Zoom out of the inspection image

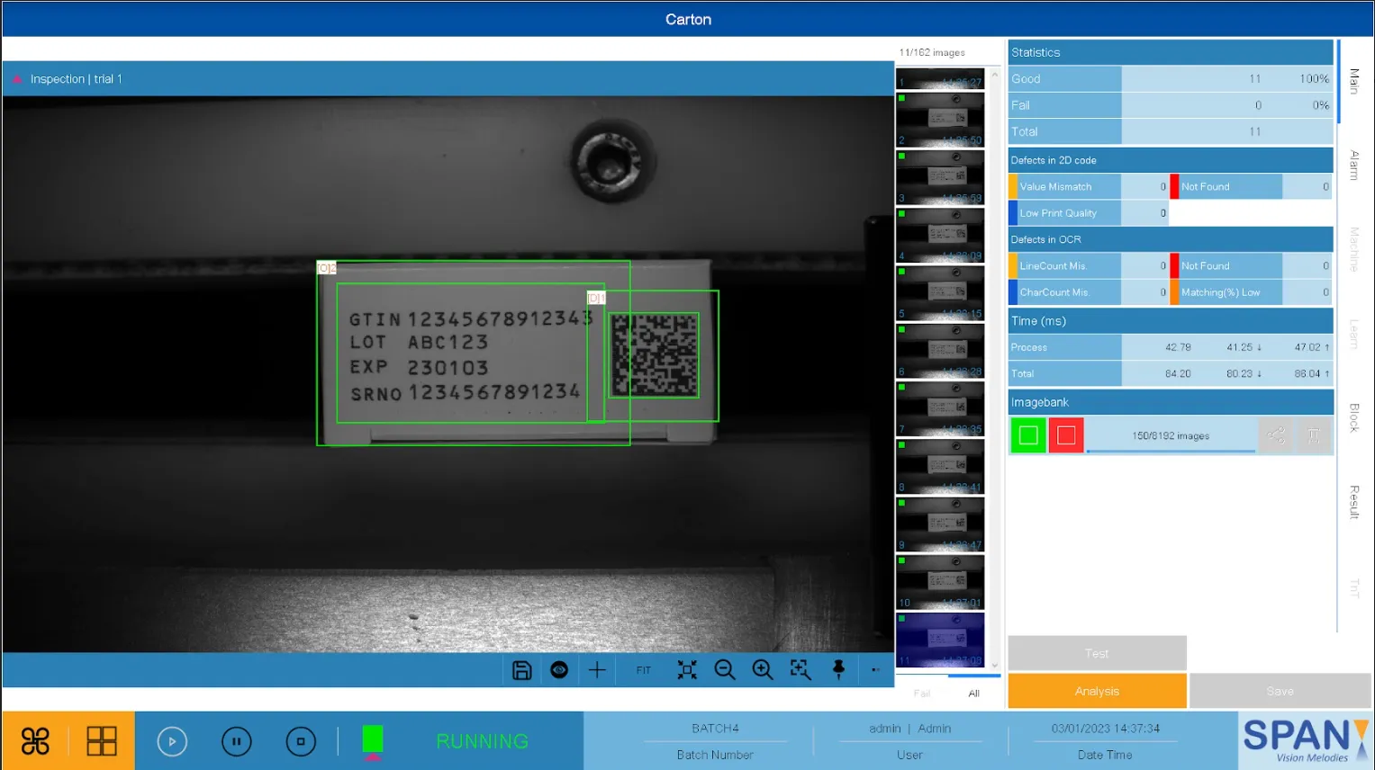click(725, 670)
